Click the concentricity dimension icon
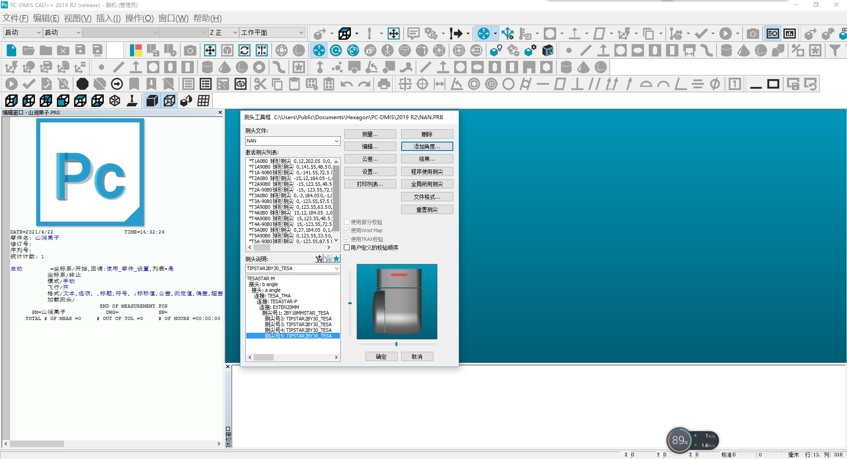This screenshot has width=847, height=459. tap(474, 84)
